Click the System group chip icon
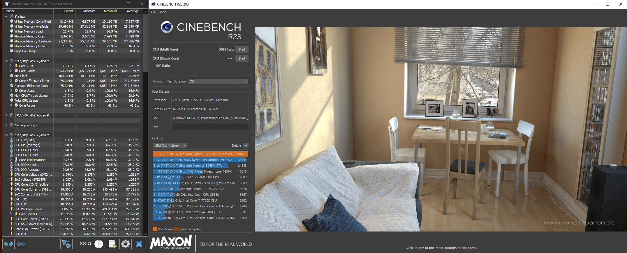Image resolution: width=627 pixels, height=253 pixels. (x=12, y=17)
